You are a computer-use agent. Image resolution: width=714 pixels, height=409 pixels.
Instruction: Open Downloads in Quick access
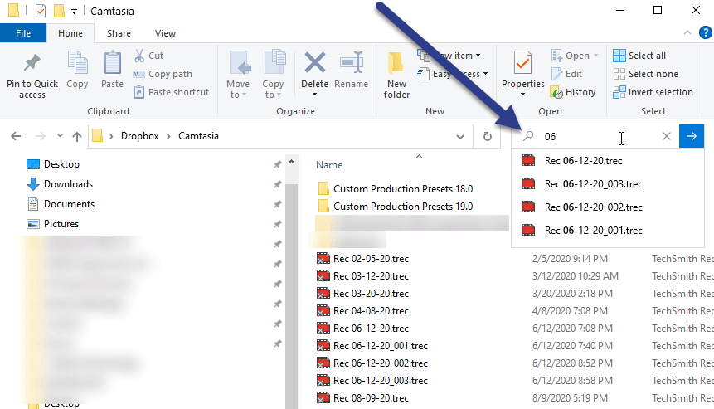tap(60, 184)
